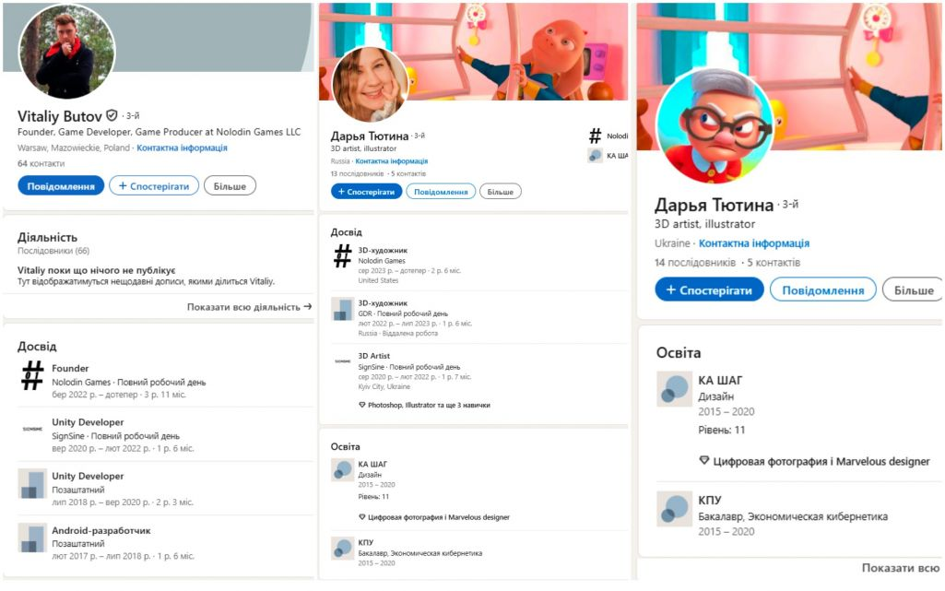Click the verification shield beside Vitaliy Butov
945x591 pixels.
112,115
